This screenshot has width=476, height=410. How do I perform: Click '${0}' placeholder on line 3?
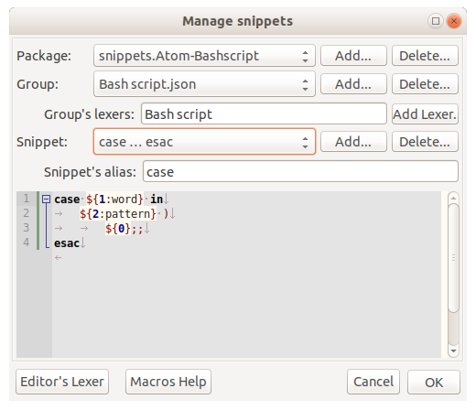(x=118, y=229)
